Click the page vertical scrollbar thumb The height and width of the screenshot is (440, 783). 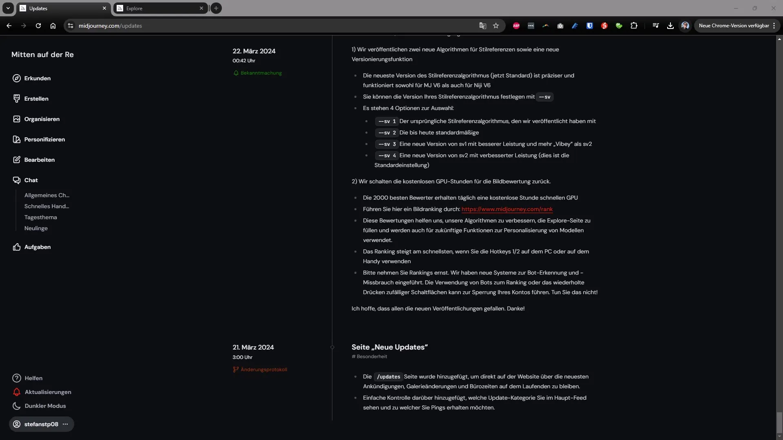[779, 423]
